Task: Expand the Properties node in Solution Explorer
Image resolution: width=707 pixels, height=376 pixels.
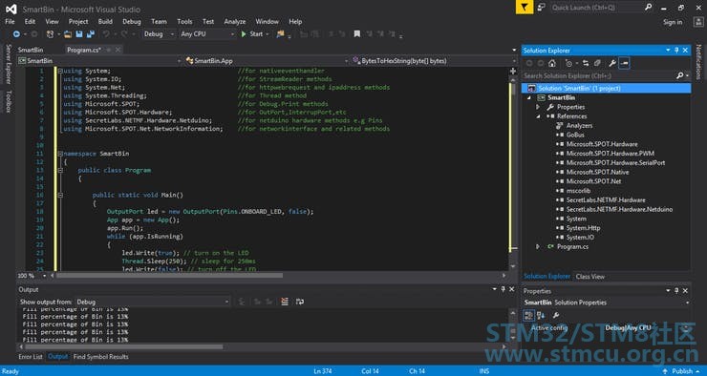Action: pos(538,107)
